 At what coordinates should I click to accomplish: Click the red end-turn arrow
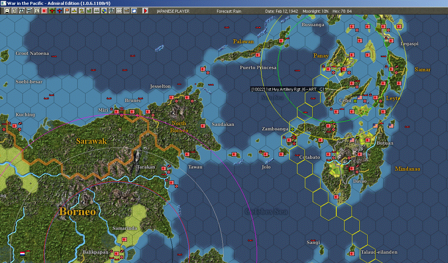(x=145, y=11)
